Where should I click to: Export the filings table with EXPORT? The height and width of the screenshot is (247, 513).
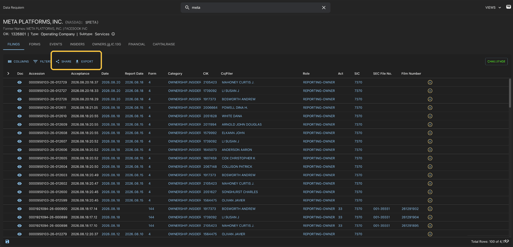pyautogui.click(x=84, y=62)
